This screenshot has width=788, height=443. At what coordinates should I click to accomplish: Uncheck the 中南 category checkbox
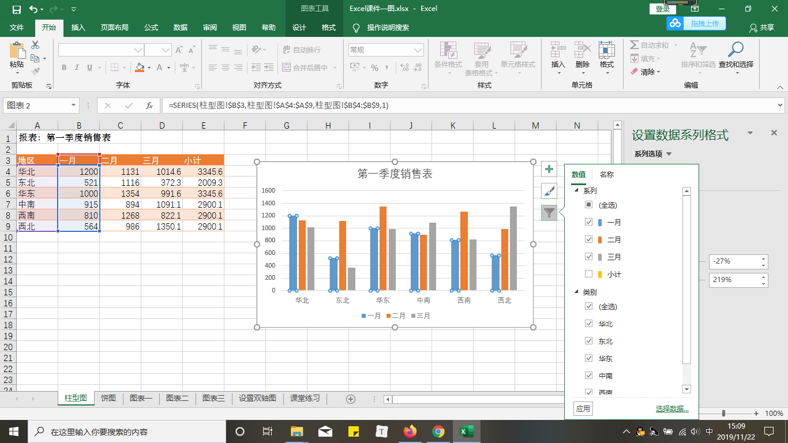click(x=588, y=376)
